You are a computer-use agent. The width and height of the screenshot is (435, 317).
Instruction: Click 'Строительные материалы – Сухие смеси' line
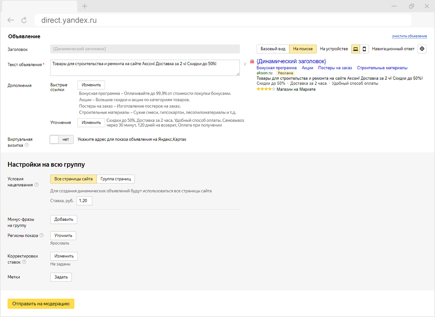(157, 112)
